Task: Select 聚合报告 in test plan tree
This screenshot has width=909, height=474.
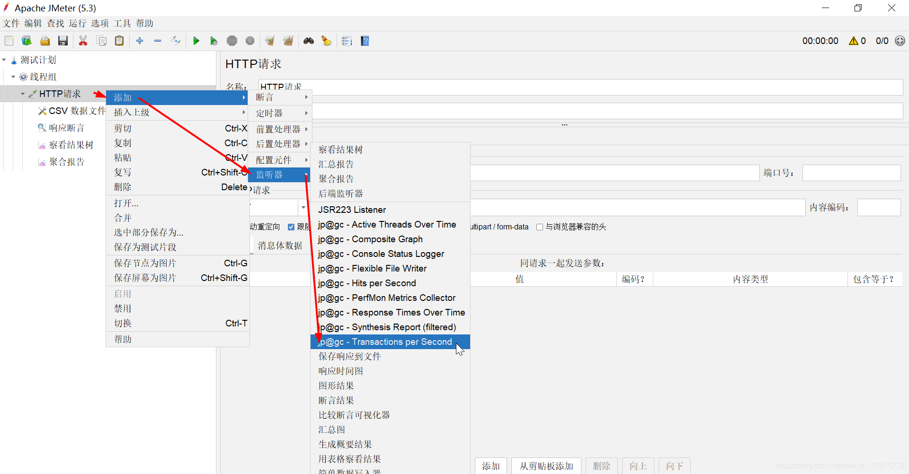Action: 61,162
